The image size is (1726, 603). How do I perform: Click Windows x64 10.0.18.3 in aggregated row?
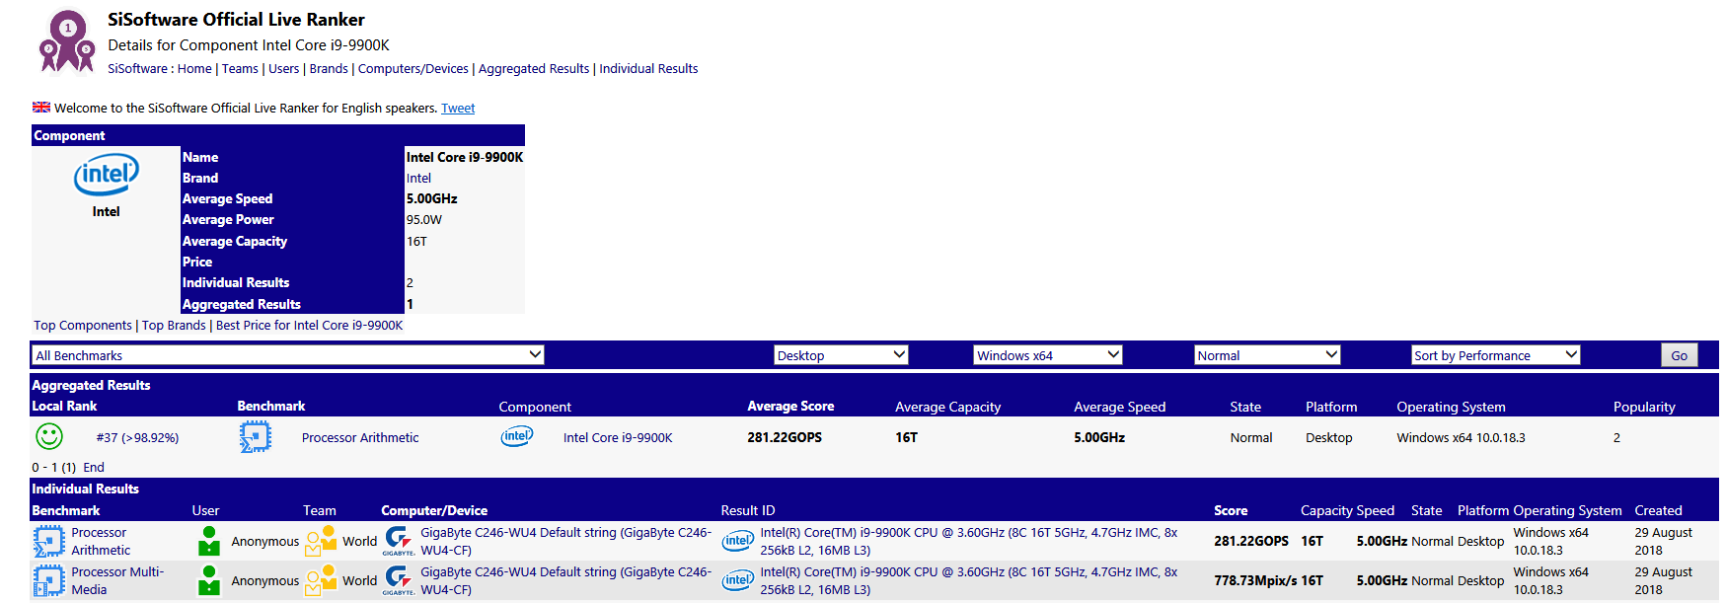click(1461, 438)
